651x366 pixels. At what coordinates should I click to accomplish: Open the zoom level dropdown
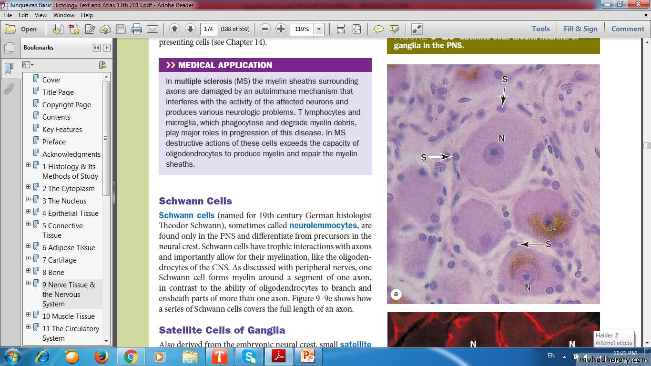(319, 29)
